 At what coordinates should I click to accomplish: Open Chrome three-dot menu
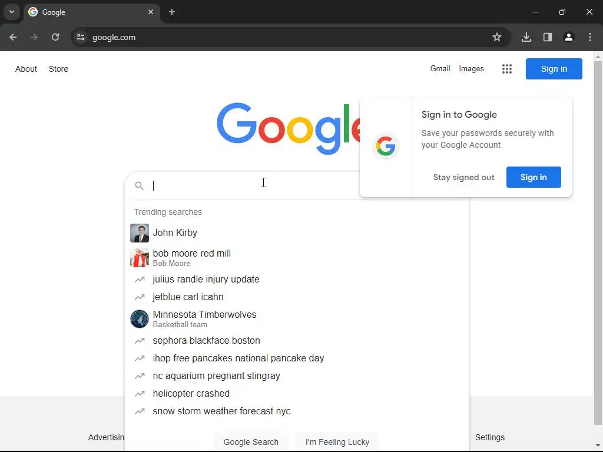click(590, 37)
